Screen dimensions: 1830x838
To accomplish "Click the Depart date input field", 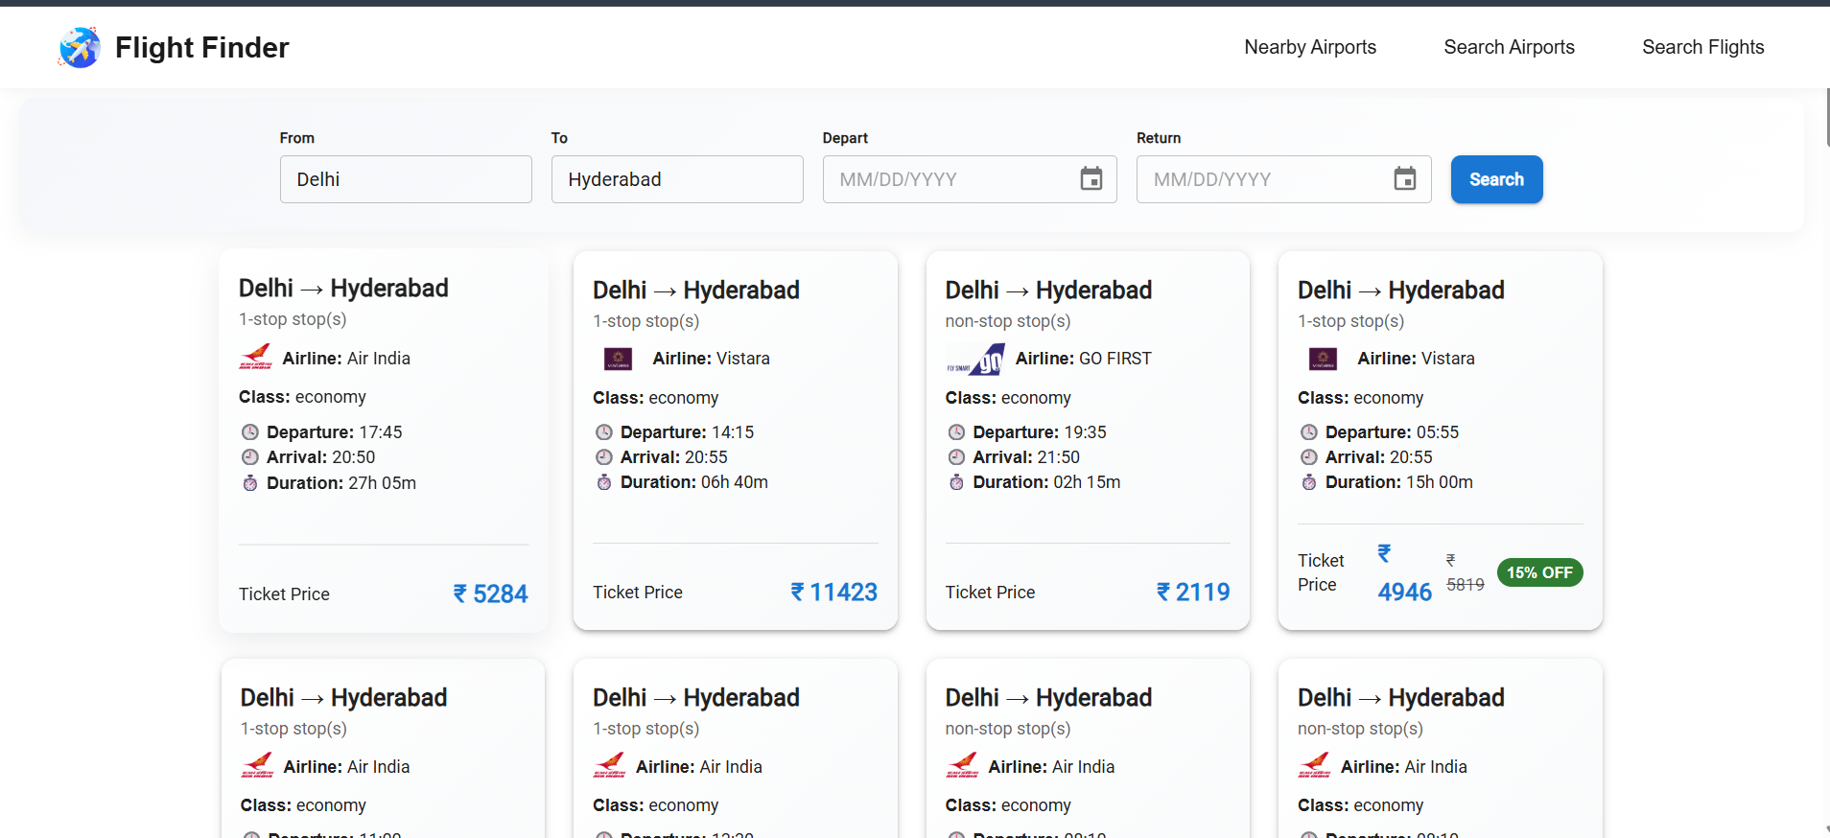I will tap(950, 179).
